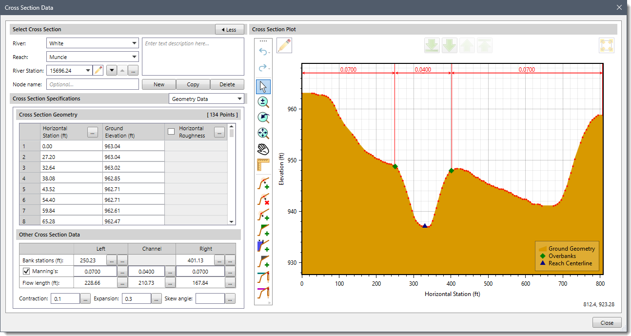631x336 pixels.
Task: Select the Pan hand tool
Action: click(263, 149)
